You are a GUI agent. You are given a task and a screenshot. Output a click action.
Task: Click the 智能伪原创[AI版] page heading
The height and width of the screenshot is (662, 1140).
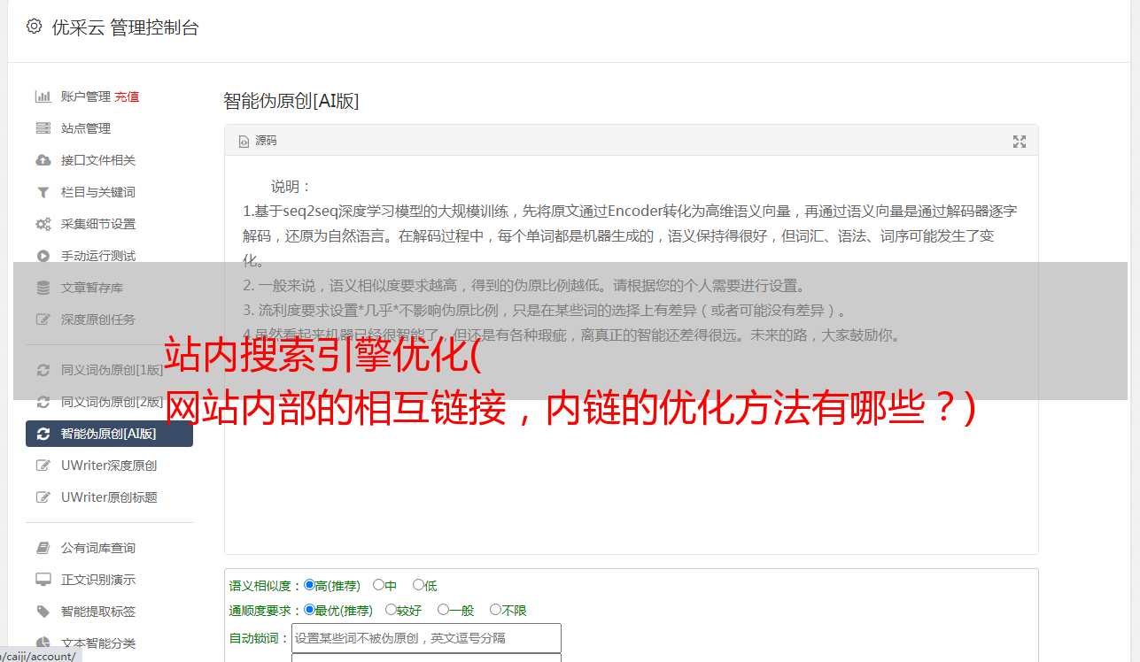[x=291, y=101]
